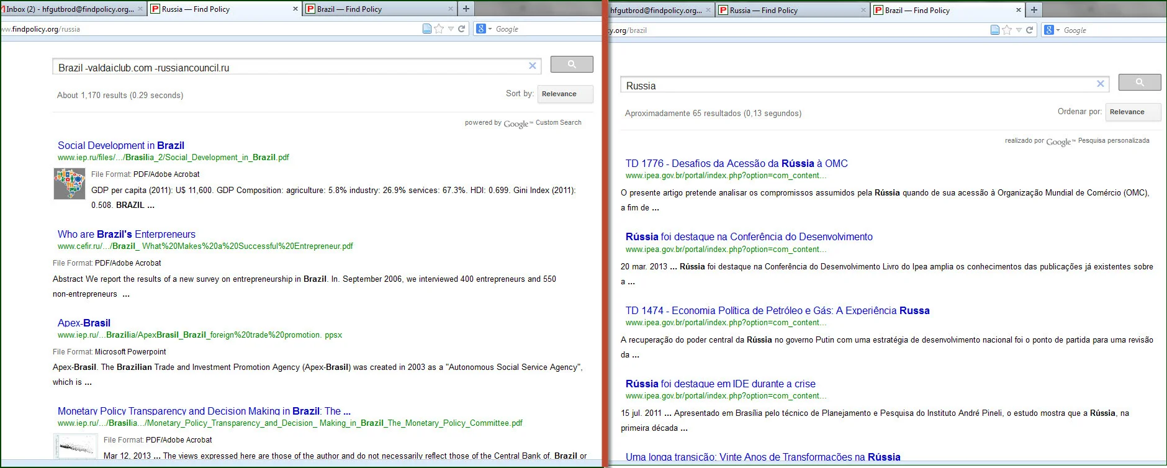The width and height of the screenshot is (1167, 468).
Task: Reload the Brazil page in right browser
Action: coord(1029,30)
